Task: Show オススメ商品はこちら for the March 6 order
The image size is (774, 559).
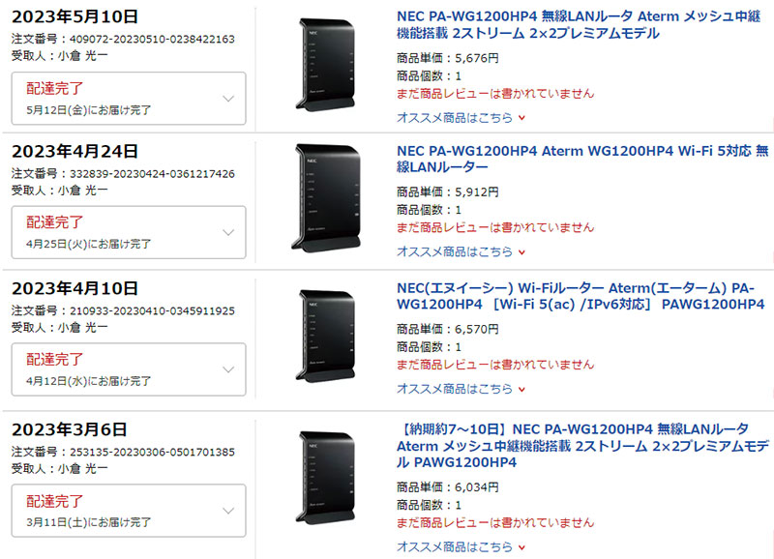Action: point(461,546)
